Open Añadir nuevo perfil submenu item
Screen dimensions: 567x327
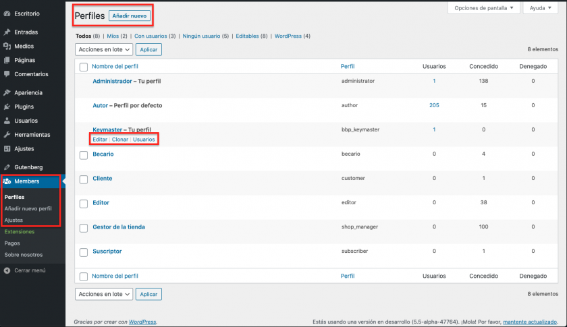28,208
